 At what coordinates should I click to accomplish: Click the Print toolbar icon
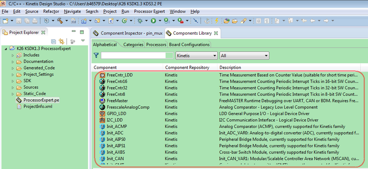pyautogui.click(x=35, y=21)
